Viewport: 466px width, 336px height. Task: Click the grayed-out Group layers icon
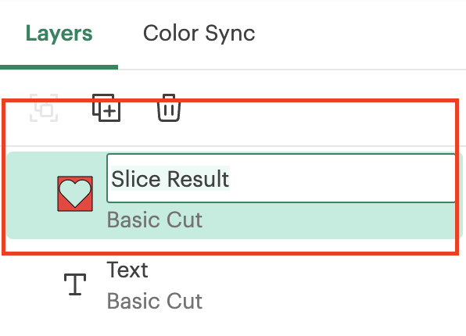click(44, 108)
